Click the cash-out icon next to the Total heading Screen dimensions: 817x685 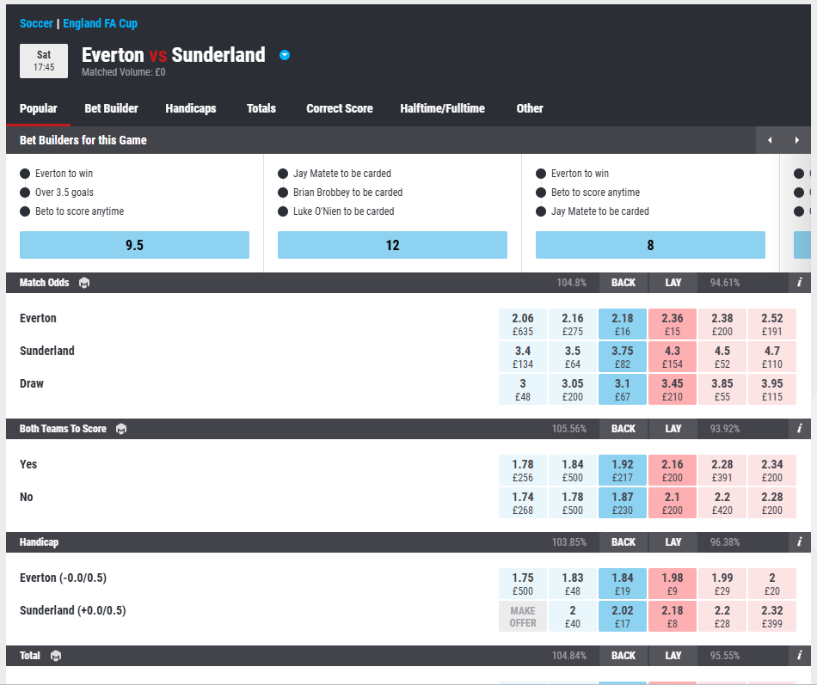(x=55, y=655)
